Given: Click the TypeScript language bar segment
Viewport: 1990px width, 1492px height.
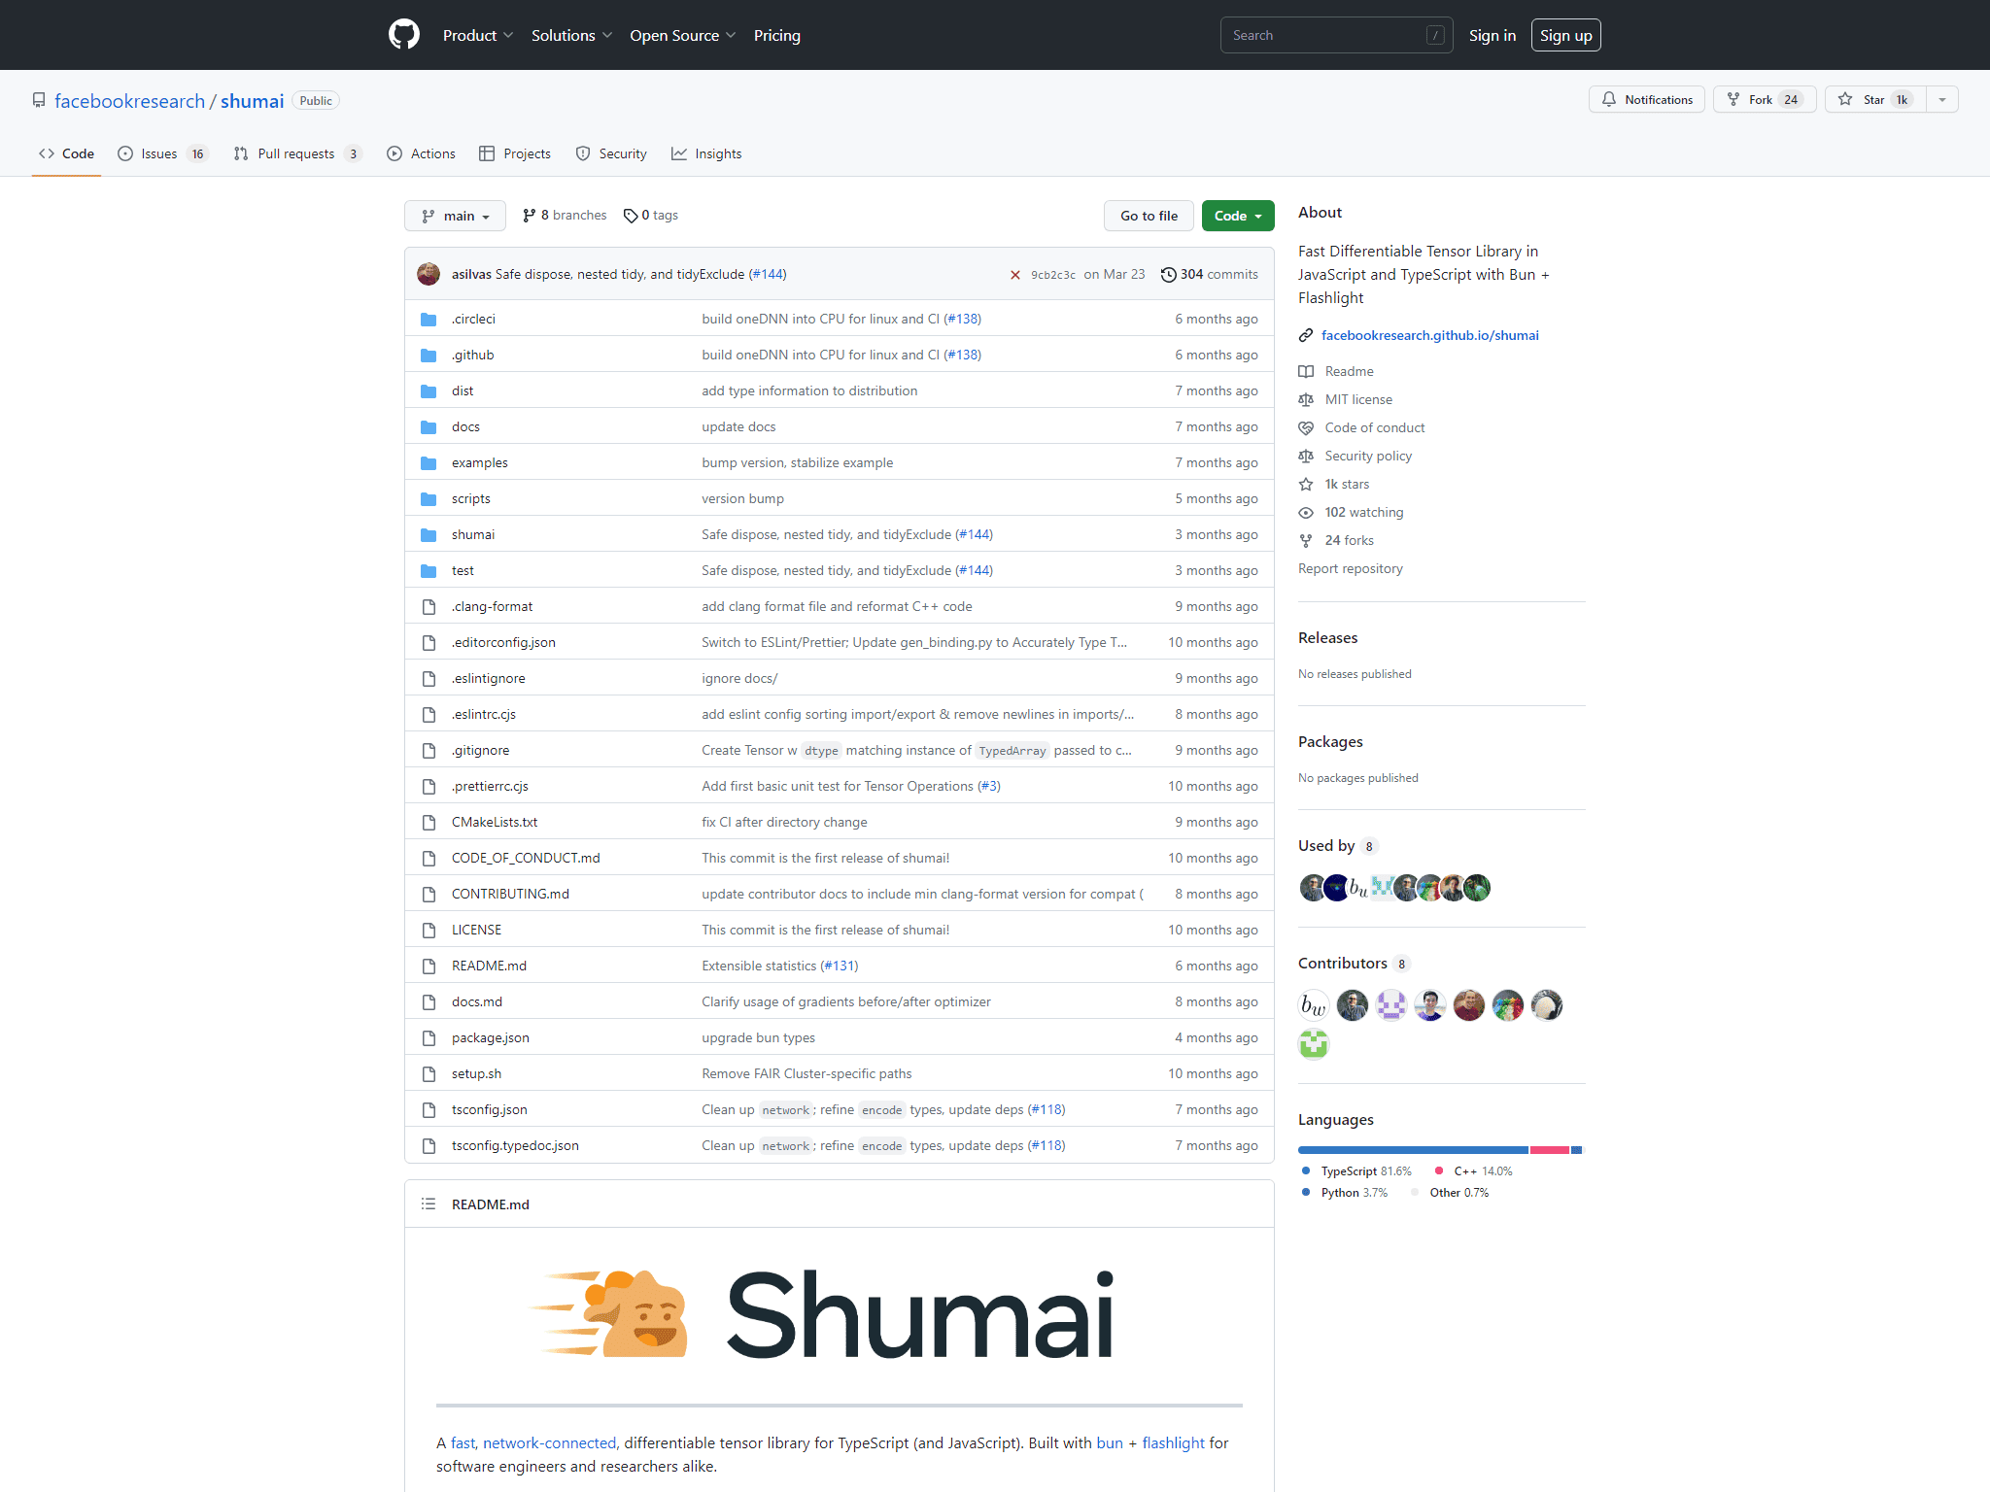Looking at the screenshot, I should 1413,1150.
